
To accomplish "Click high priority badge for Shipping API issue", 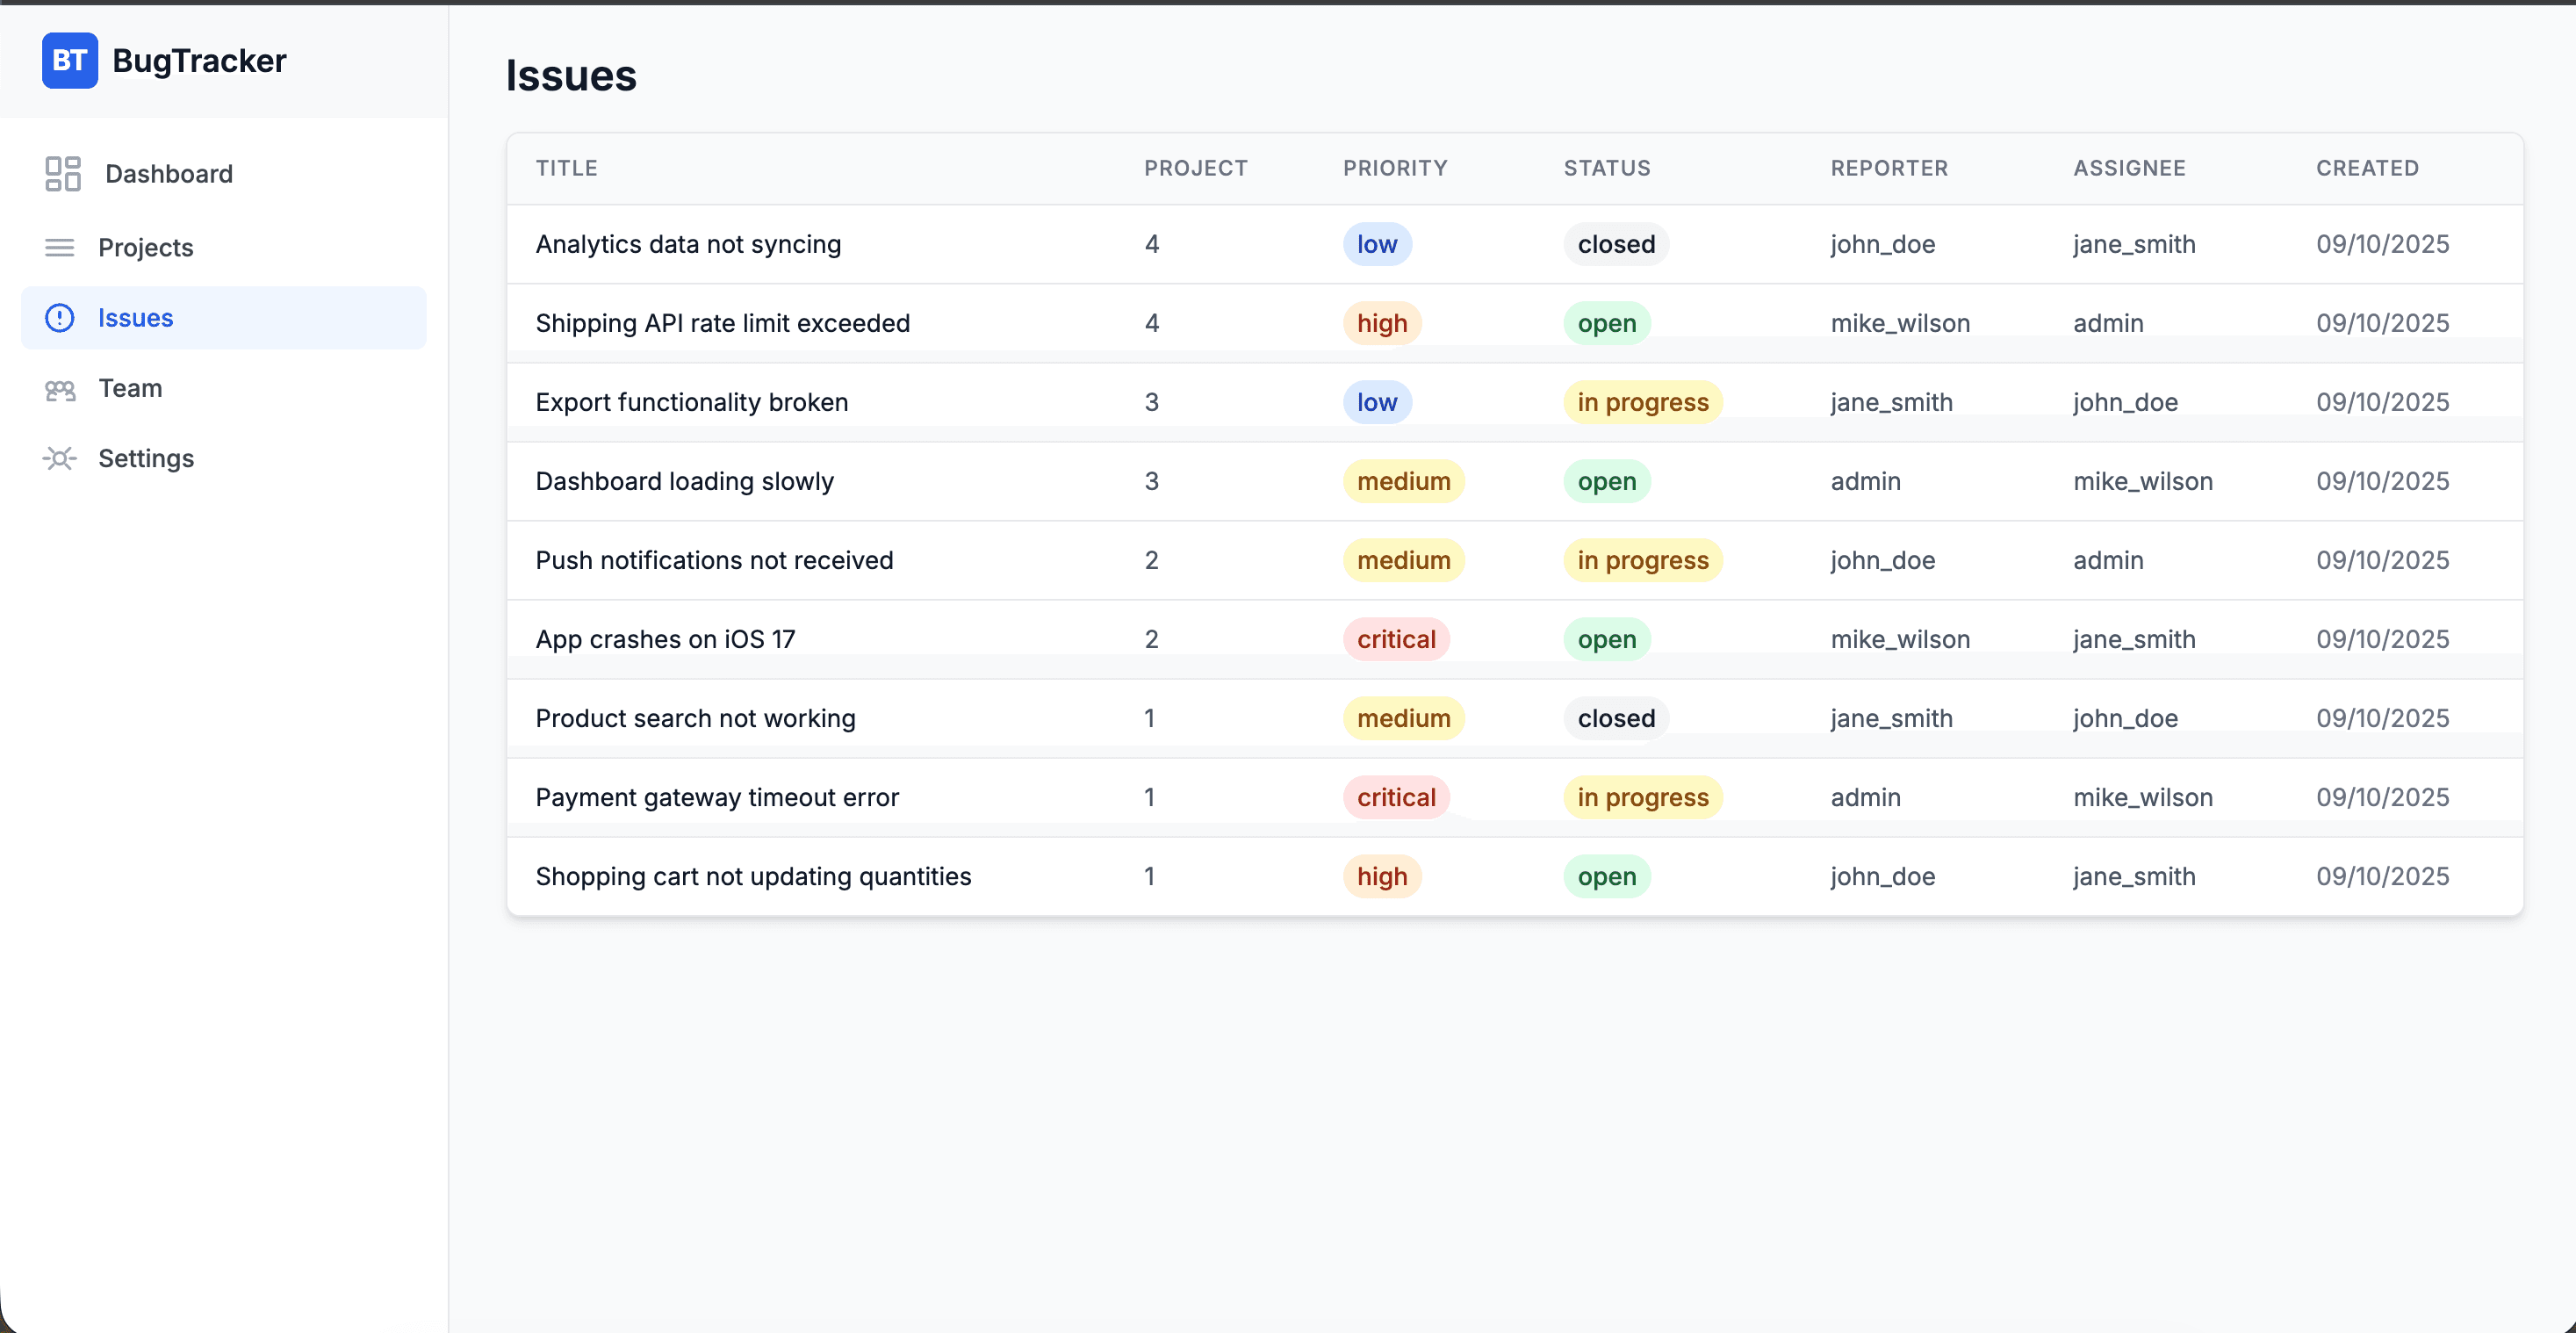I will (x=1382, y=323).
